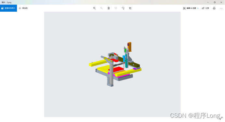225x122 pixels.
Task: Share the photo
Action: 205,8
